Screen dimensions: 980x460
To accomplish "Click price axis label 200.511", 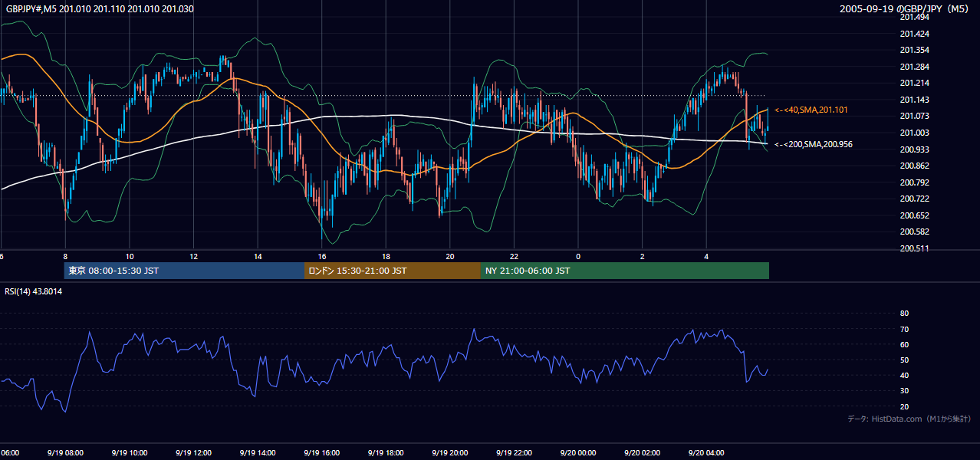I will pyautogui.click(x=914, y=248).
